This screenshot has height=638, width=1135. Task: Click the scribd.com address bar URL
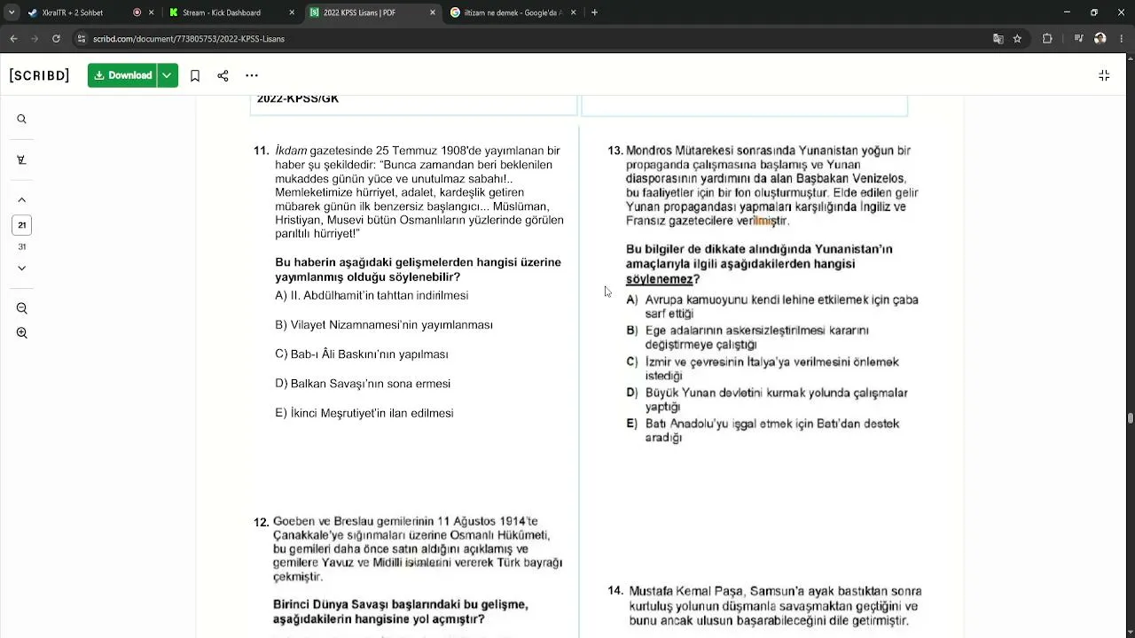(189, 39)
